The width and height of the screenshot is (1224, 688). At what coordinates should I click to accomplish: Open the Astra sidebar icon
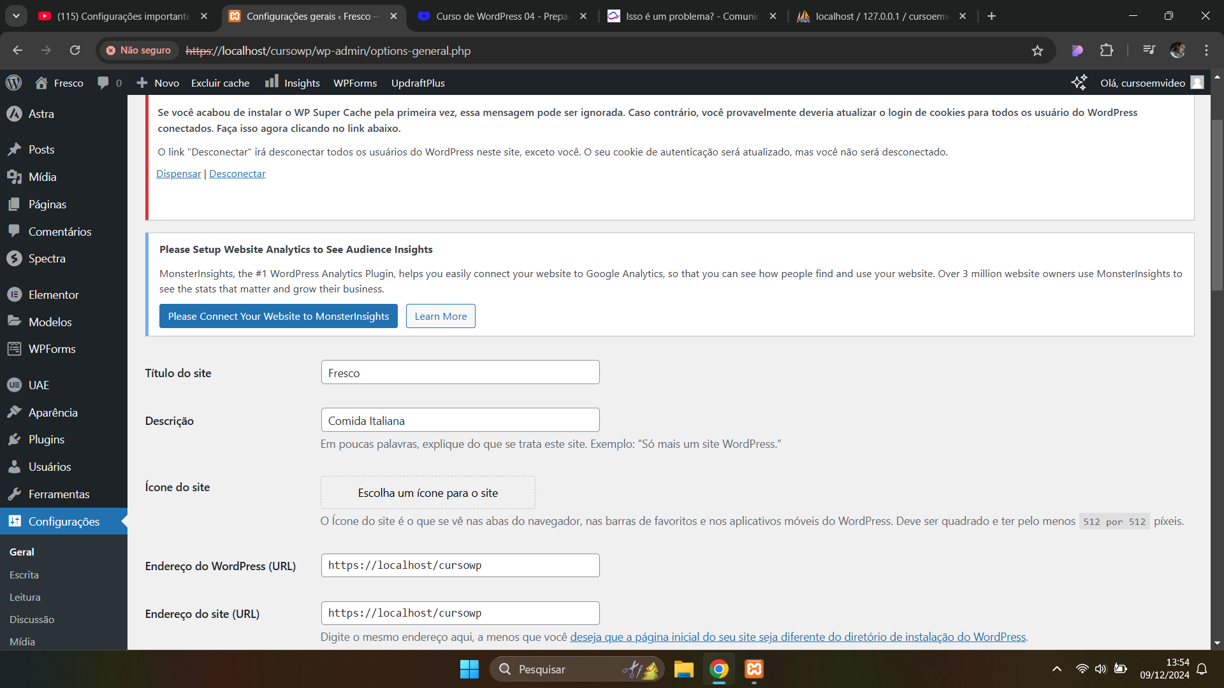point(14,114)
